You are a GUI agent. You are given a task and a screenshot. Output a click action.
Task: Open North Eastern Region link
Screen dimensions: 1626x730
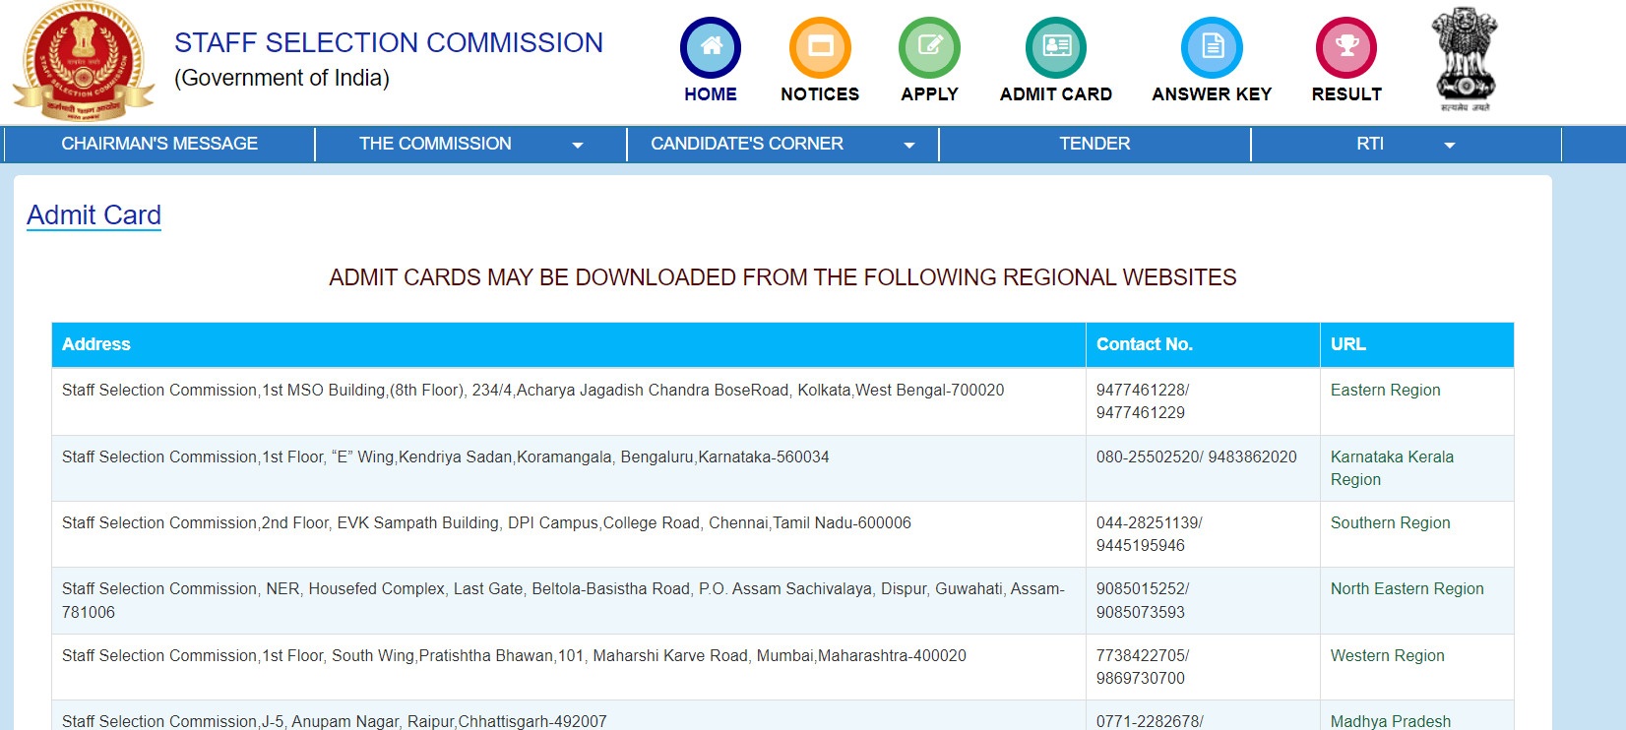coord(1407,589)
